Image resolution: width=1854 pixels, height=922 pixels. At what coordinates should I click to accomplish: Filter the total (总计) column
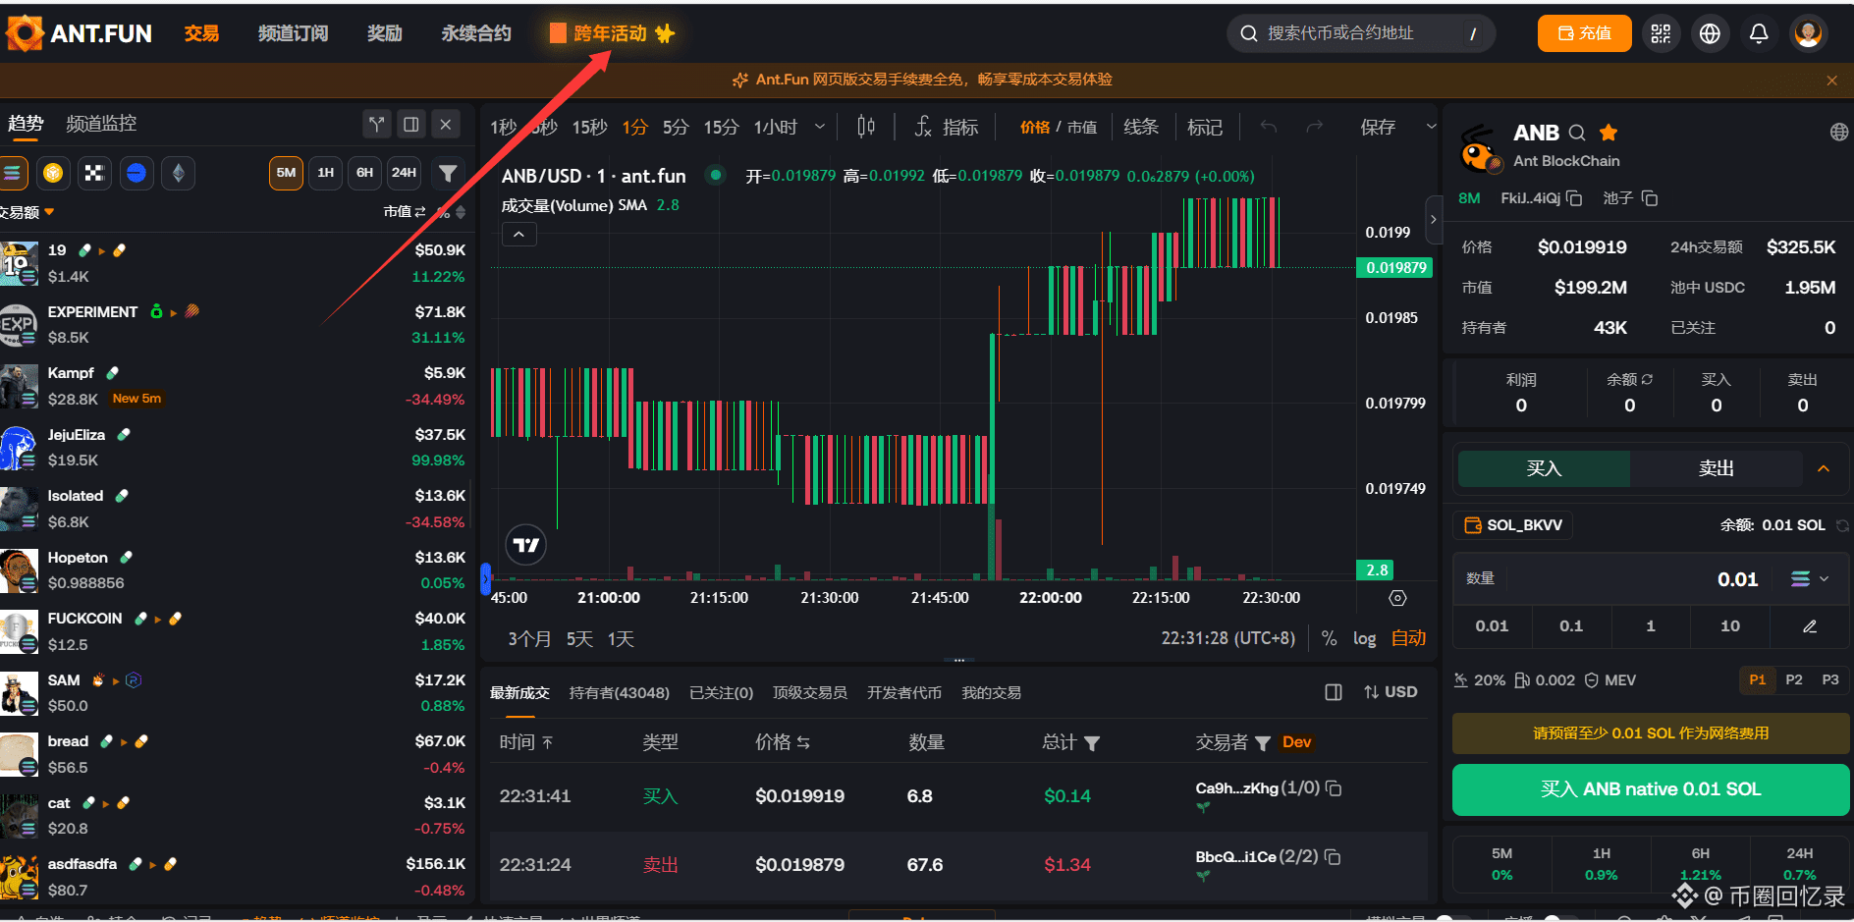click(1092, 743)
